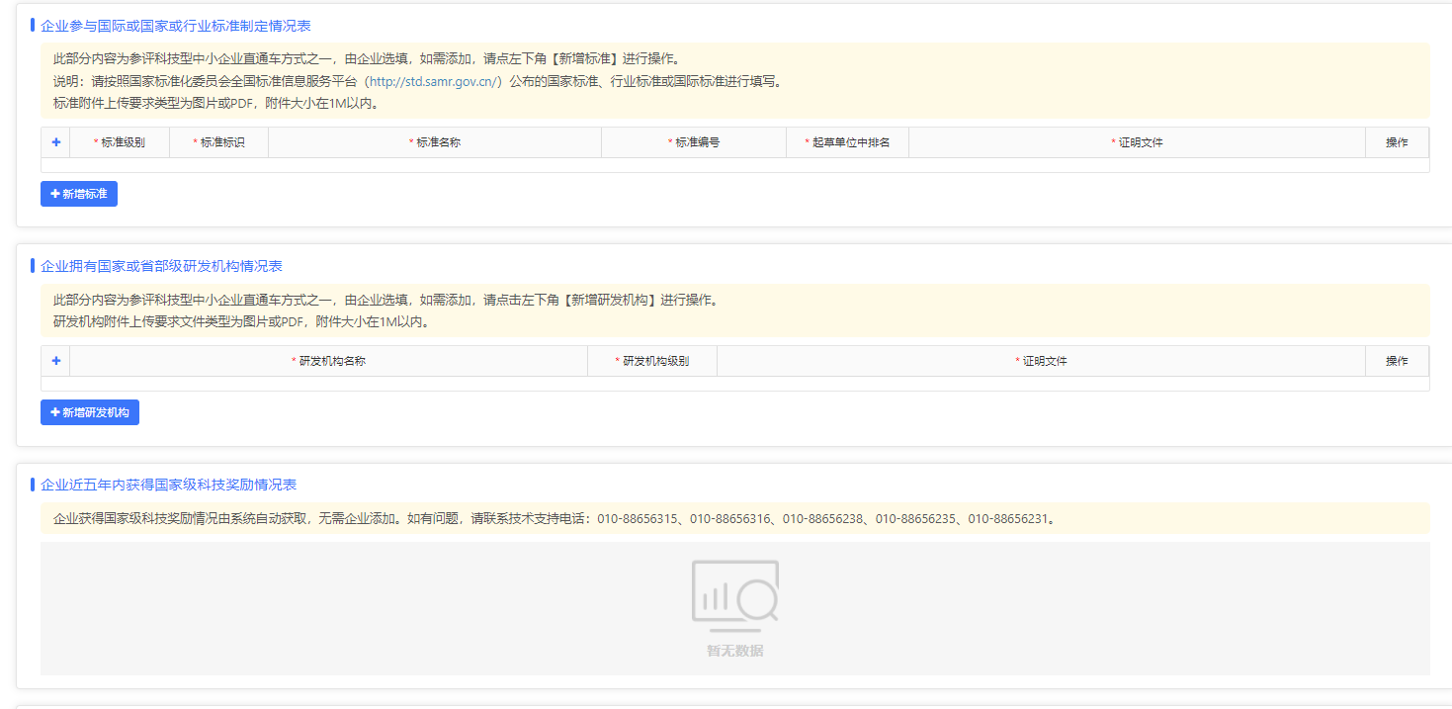Click the 标准标识 column header
The image size is (1452, 709).
[x=218, y=142]
